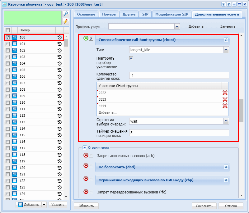
Task: Click SIP subscriber icon for number 110
Action: pyautogui.click(x=15, y=102)
